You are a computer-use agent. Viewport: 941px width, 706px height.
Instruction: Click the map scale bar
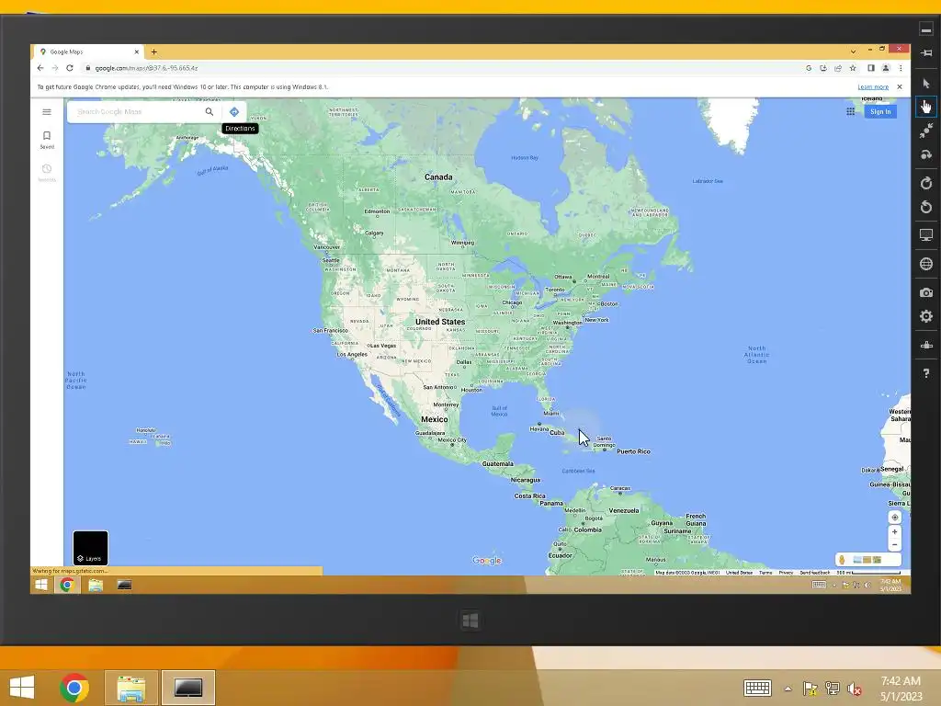(x=868, y=573)
